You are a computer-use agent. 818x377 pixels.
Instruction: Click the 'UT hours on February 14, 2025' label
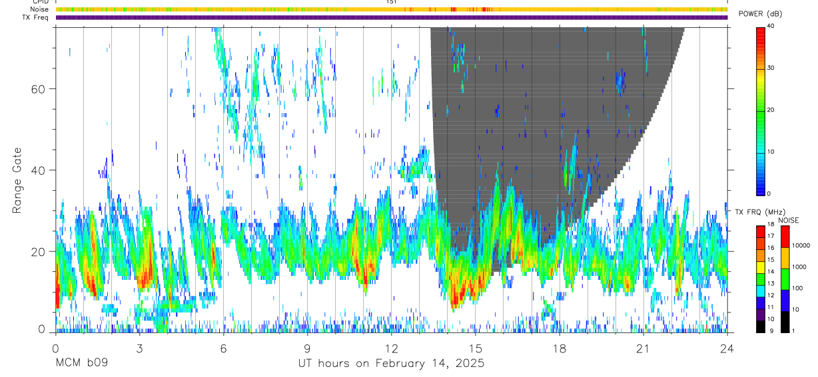[x=390, y=364]
